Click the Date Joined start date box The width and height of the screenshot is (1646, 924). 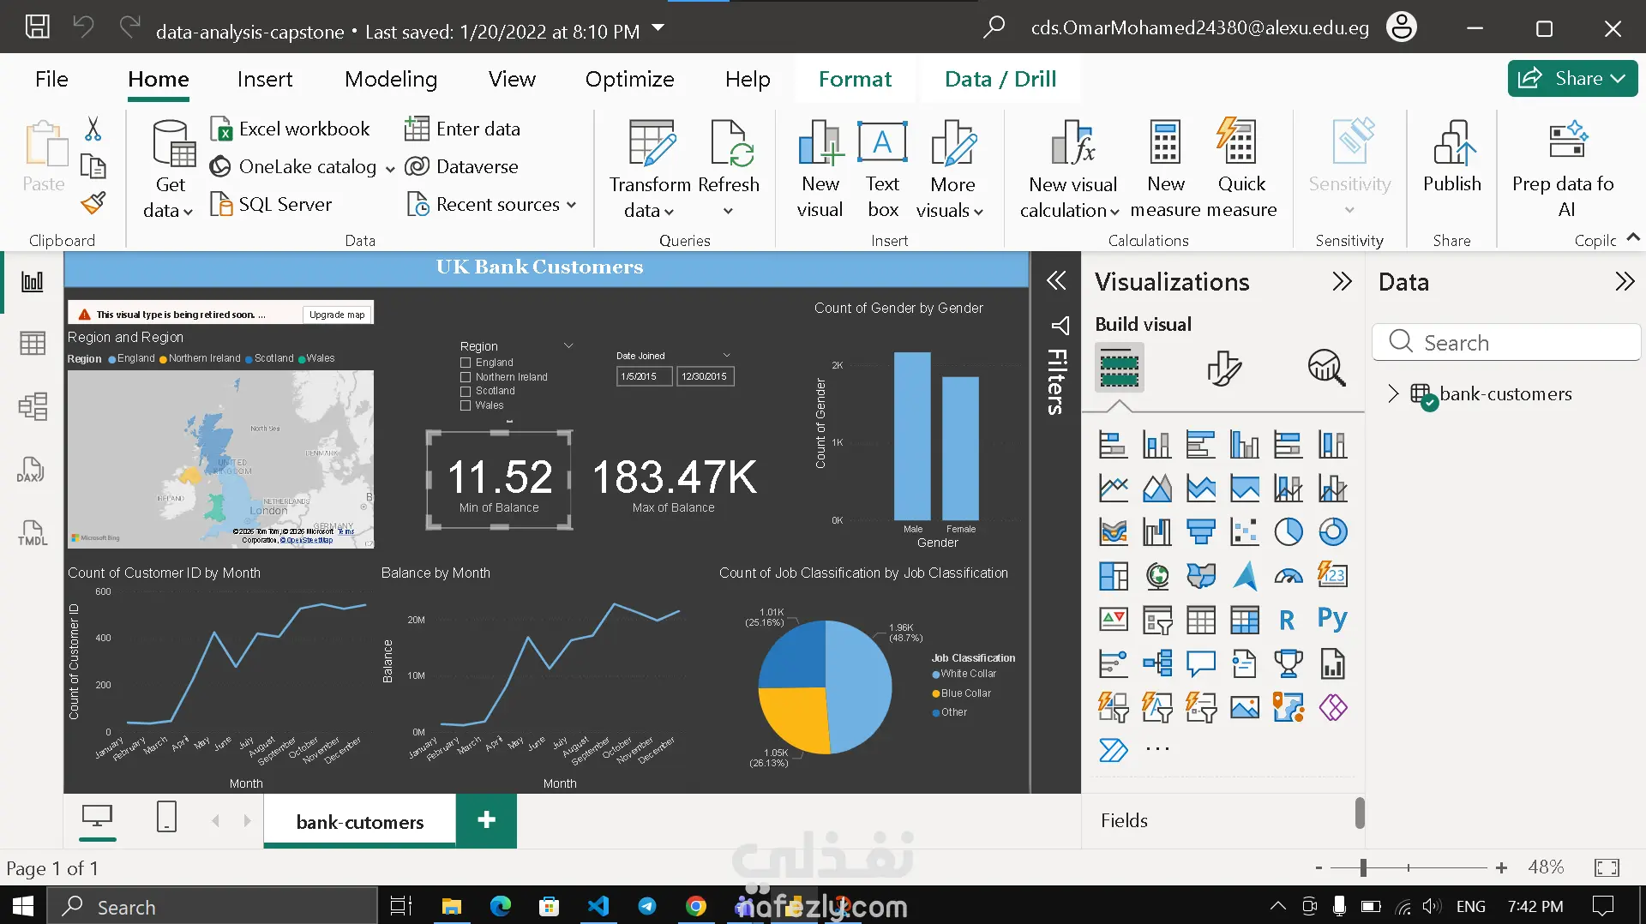coord(644,376)
